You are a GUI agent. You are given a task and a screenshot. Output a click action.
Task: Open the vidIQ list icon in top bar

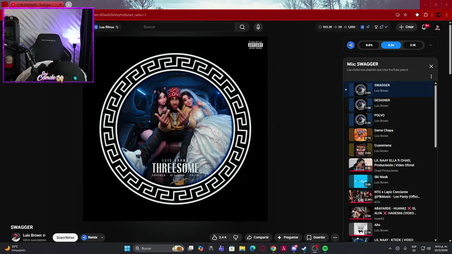[x=368, y=27]
